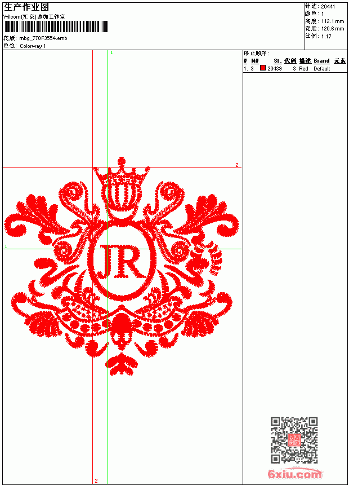This screenshot has height=485, width=349.
Task: Click the scale value 1.17
Action: click(326, 36)
